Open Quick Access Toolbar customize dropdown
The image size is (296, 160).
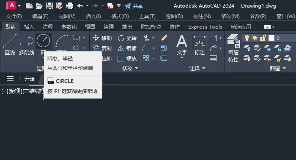[x=119, y=6]
